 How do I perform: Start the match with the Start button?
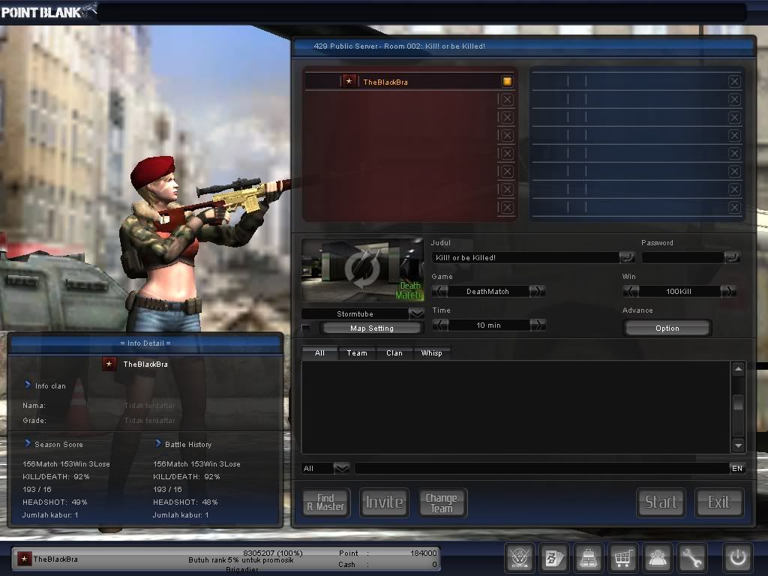tap(661, 502)
